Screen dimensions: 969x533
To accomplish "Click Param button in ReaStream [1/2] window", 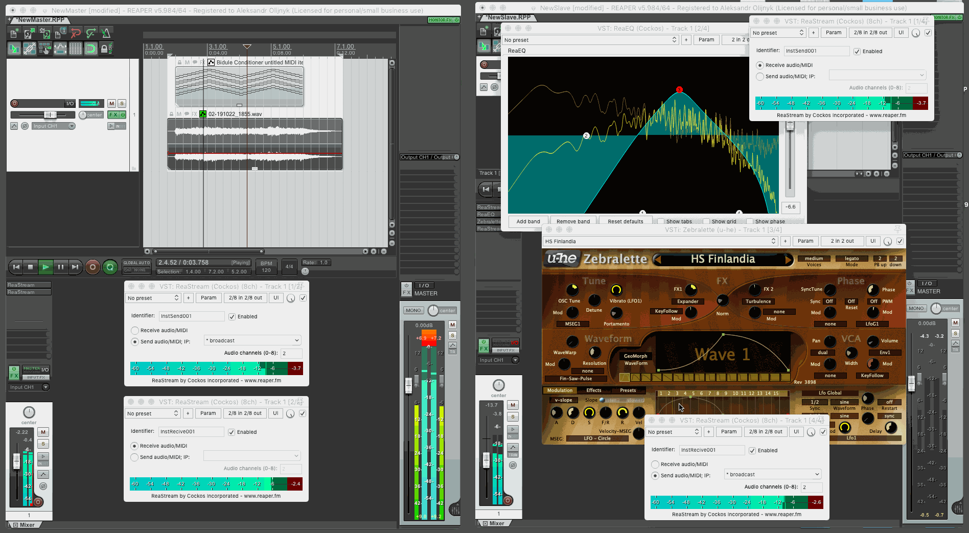I will coord(209,298).
